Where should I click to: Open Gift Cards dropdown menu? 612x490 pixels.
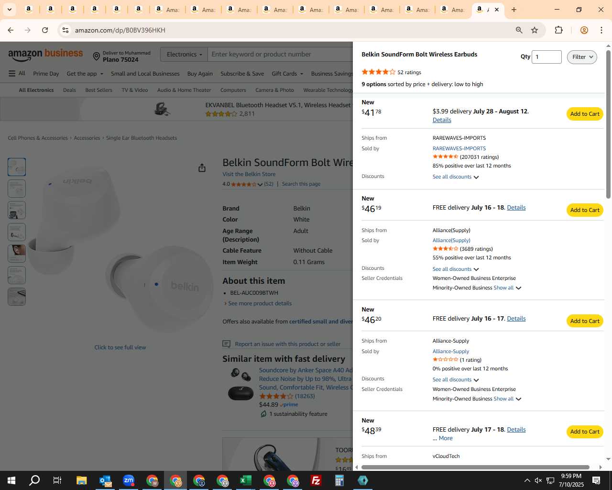(287, 74)
